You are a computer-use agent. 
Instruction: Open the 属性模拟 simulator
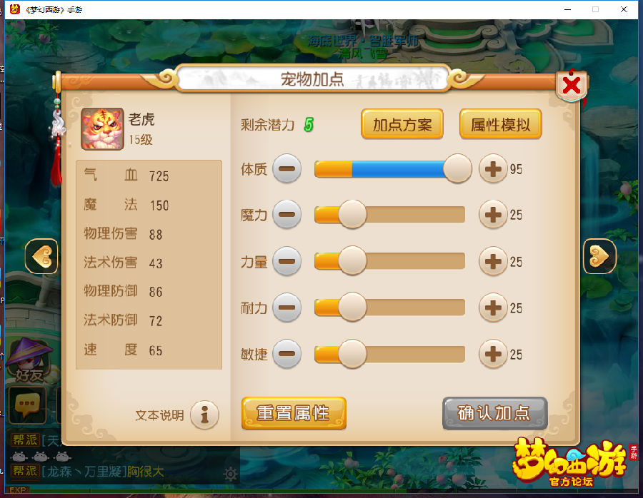point(501,124)
